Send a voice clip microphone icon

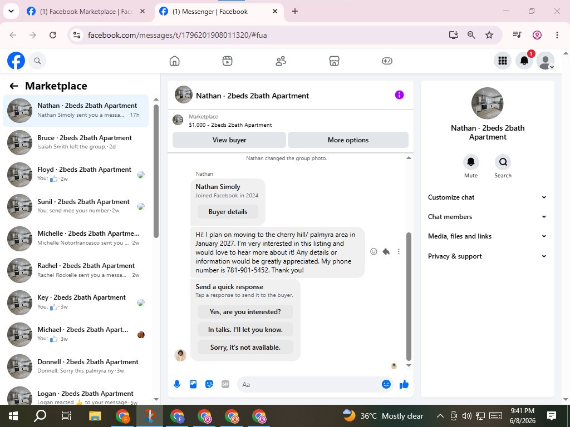click(x=177, y=384)
